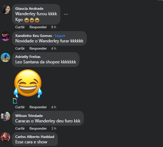Viewport: 163px width, 147px height.
Task: Click the 6 h timestamp on Glaucia's comment
Action: 54,27
